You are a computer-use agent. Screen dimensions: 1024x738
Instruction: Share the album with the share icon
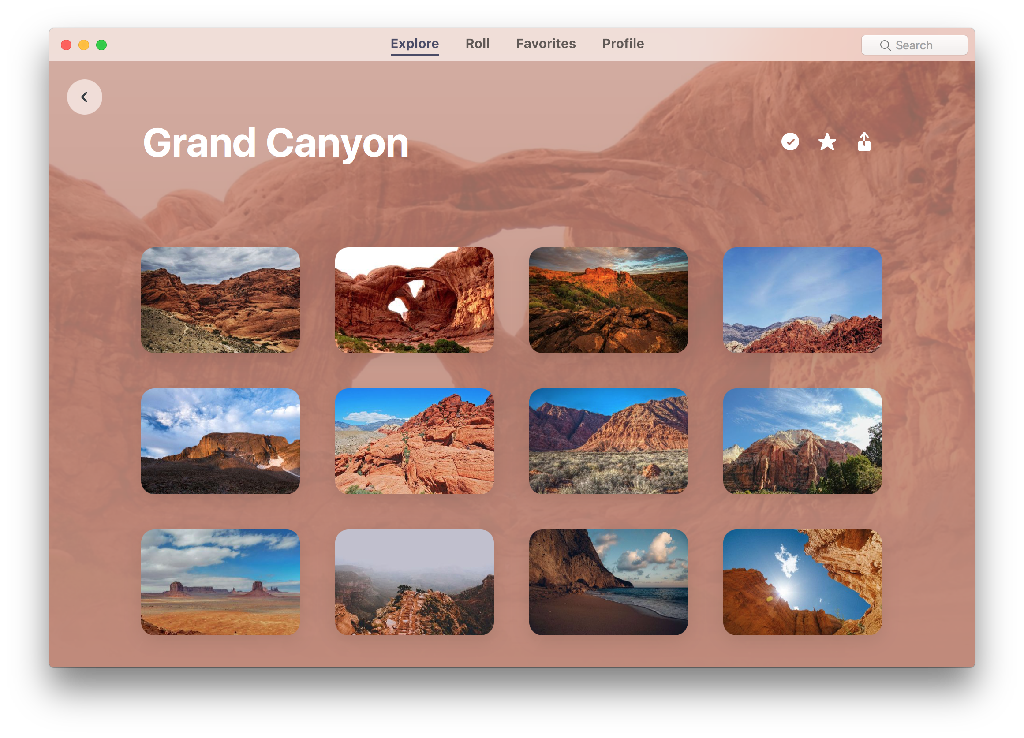tap(864, 142)
